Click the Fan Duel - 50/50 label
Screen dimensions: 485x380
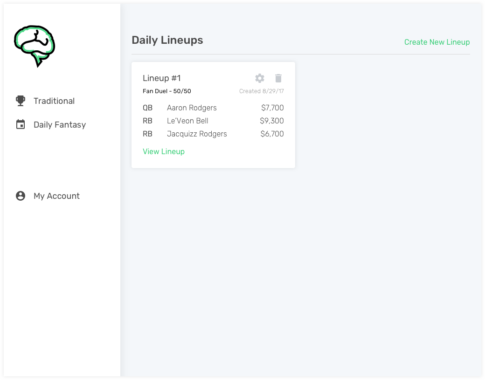(x=167, y=91)
